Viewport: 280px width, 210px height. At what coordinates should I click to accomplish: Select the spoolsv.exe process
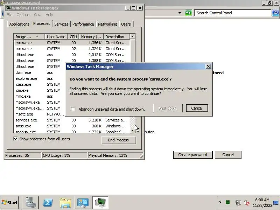click(x=72, y=132)
